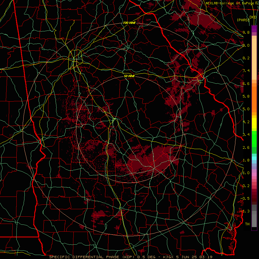Click the 5.0 value on the color scale

tap(246, 109)
